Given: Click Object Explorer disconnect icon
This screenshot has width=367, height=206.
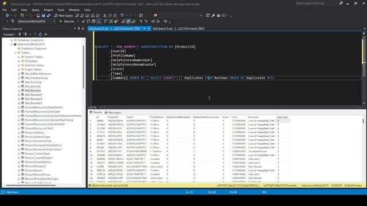Looking at the screenshot, I should tap(25, 34).
